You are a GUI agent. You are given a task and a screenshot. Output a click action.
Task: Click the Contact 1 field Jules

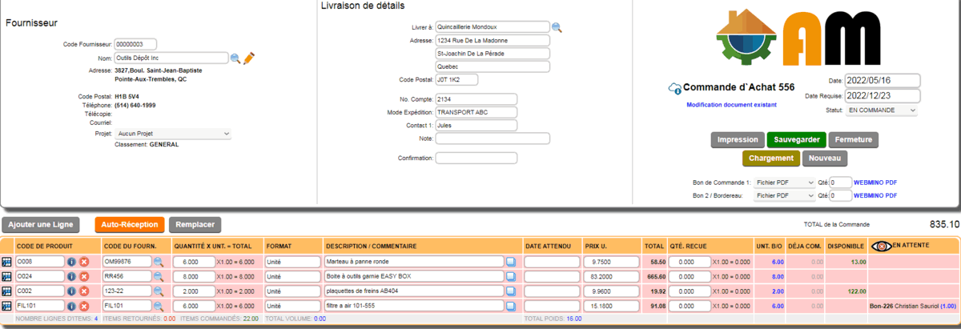pos(476,125)
